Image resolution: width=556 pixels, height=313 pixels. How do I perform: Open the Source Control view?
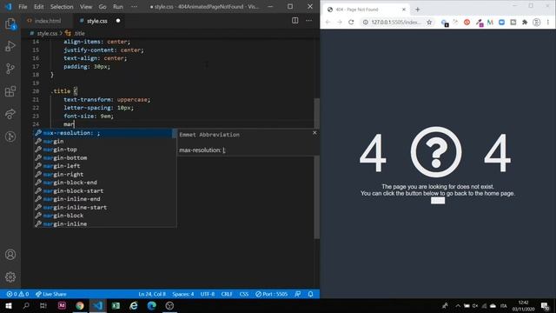coord(10,69)
